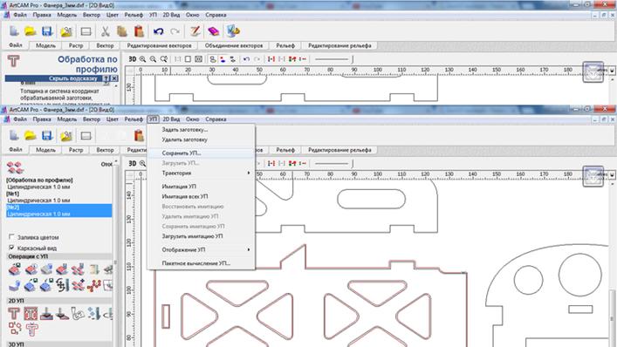The height and width of the screenshot is (347, 617).
Task: Open Notes pencil icon in background window
Action: tap(195, 31)
